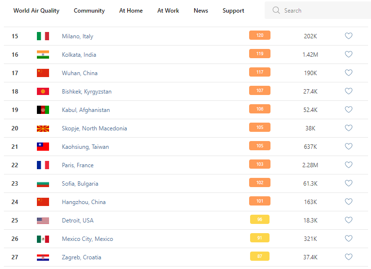Viewport: 371px width, 269px height.
Task: Click the India flag beside Kolkata
Action: click(43, 54)
